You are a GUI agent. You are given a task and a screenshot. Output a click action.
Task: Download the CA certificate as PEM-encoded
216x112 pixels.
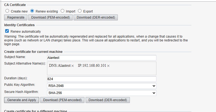click(51, 17)
